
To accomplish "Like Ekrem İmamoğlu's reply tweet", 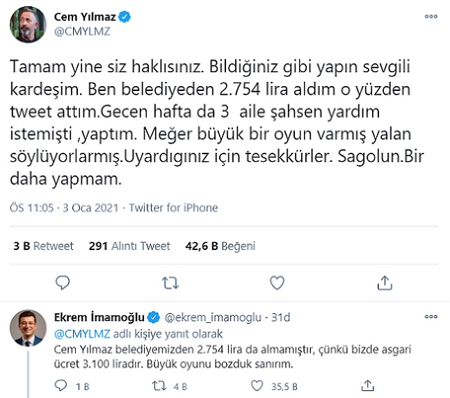I will pos(257,385).
